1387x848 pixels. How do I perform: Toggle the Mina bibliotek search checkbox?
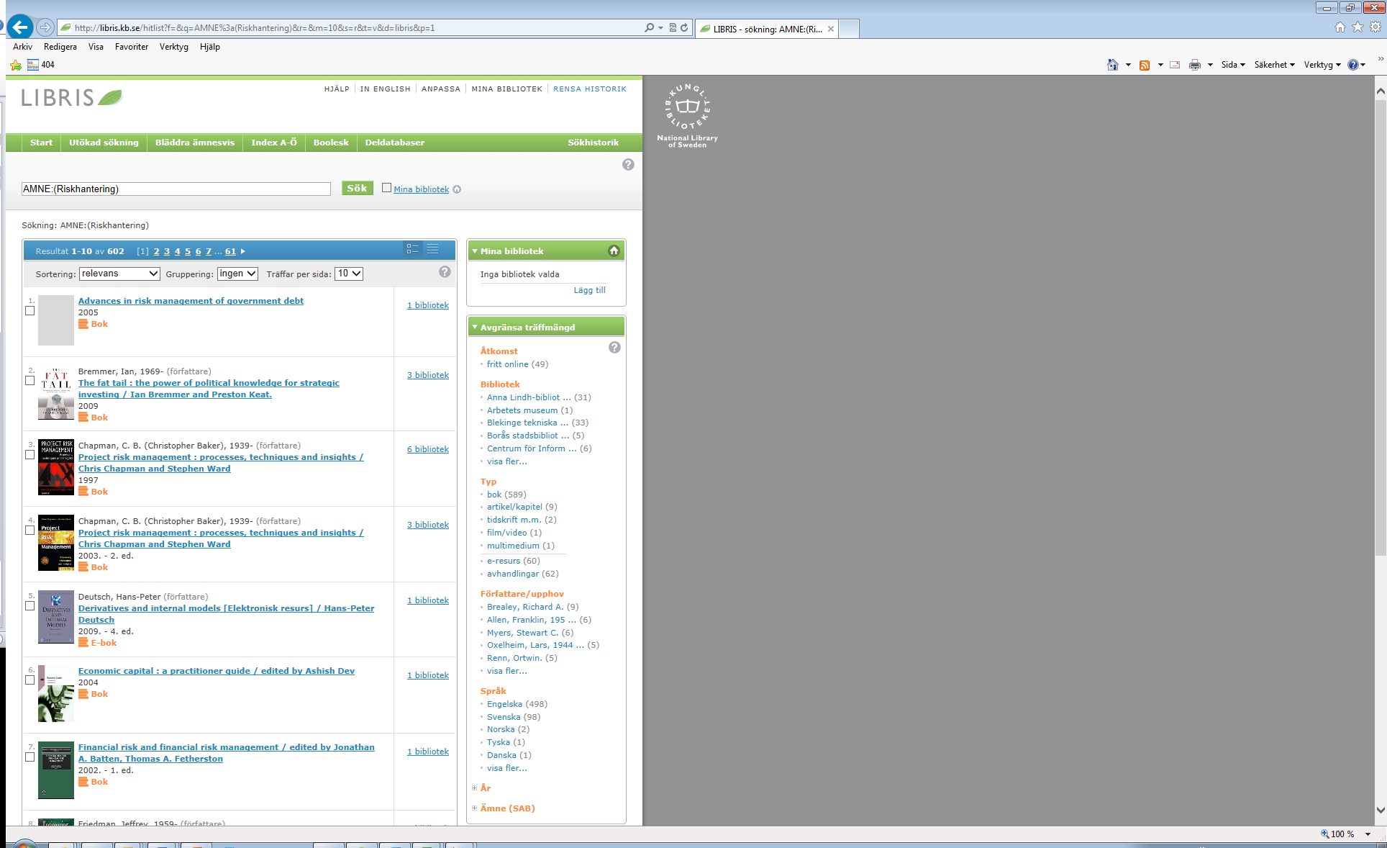[x=386, y=188]
